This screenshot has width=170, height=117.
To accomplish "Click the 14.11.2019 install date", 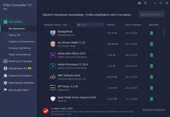I will (131, 99).
